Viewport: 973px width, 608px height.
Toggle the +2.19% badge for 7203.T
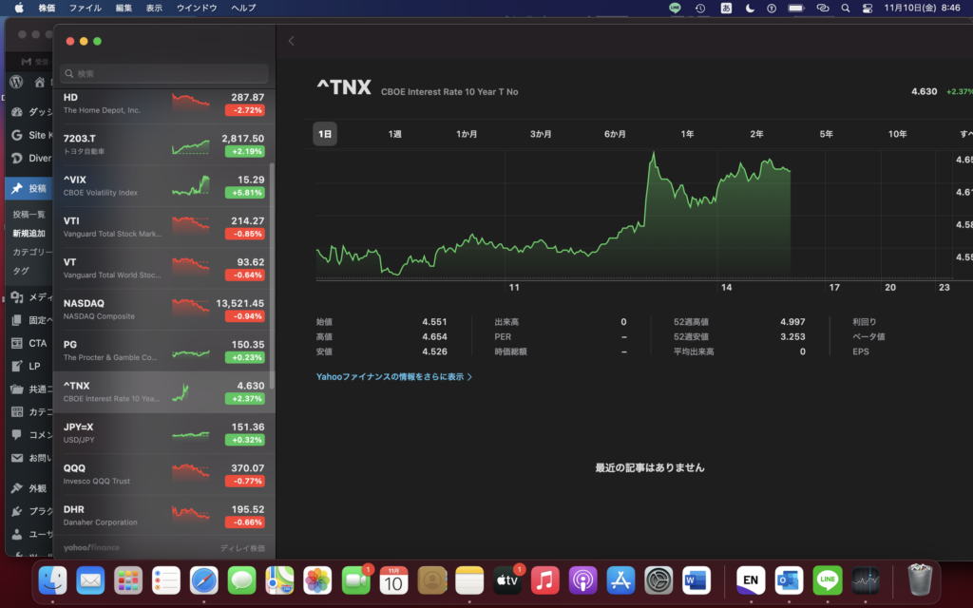point(244,152)
